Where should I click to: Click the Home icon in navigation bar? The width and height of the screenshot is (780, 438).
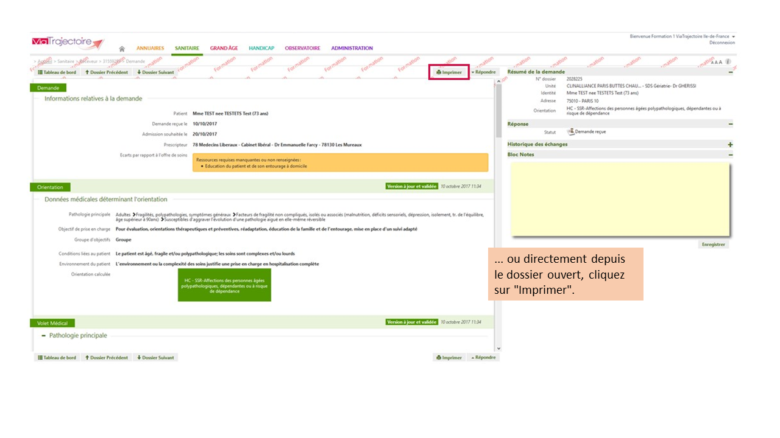[x=122, y=49]
